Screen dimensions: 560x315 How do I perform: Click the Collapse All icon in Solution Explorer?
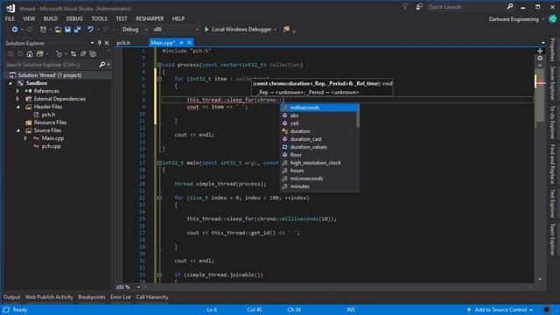tap(83, 54)
